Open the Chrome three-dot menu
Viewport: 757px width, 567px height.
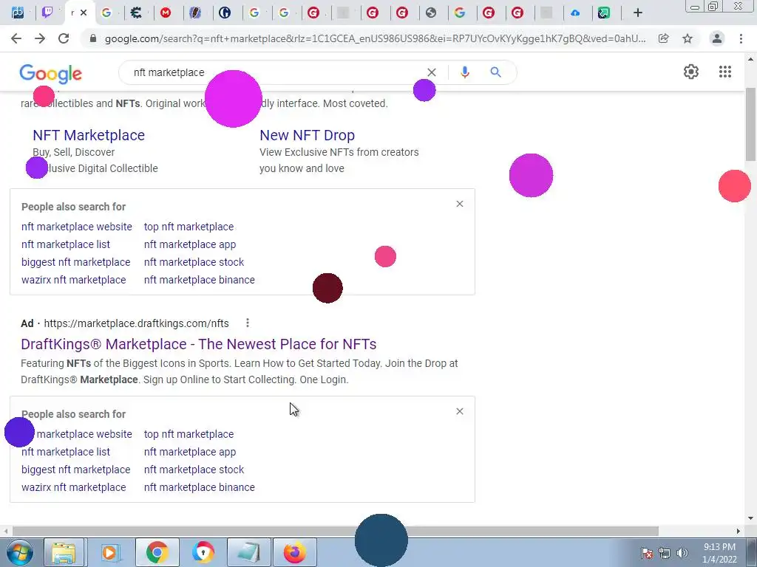click(741, 38)
